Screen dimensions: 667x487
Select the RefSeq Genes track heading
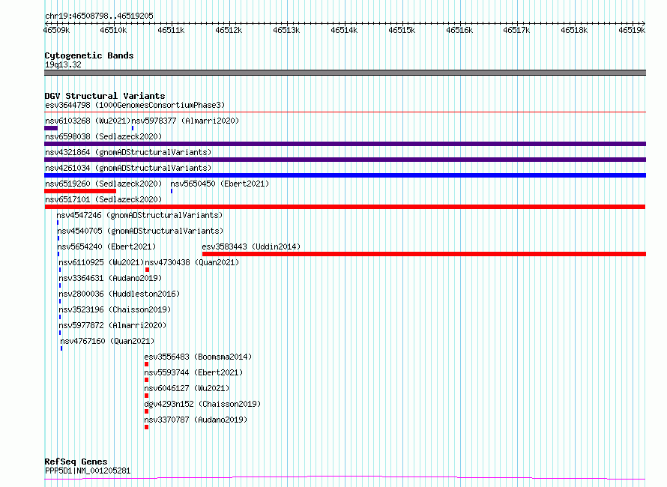pyautogui.click(x=76, y=462)
